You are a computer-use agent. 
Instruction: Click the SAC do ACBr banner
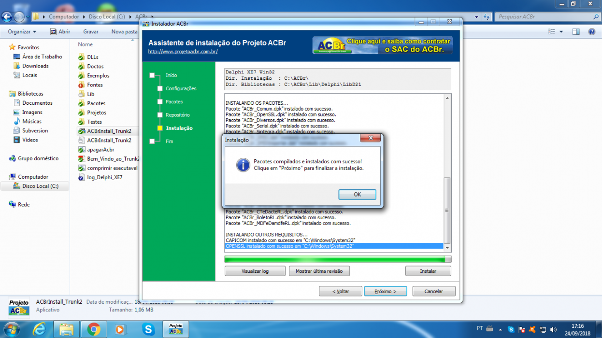click(x=383, y=45)
